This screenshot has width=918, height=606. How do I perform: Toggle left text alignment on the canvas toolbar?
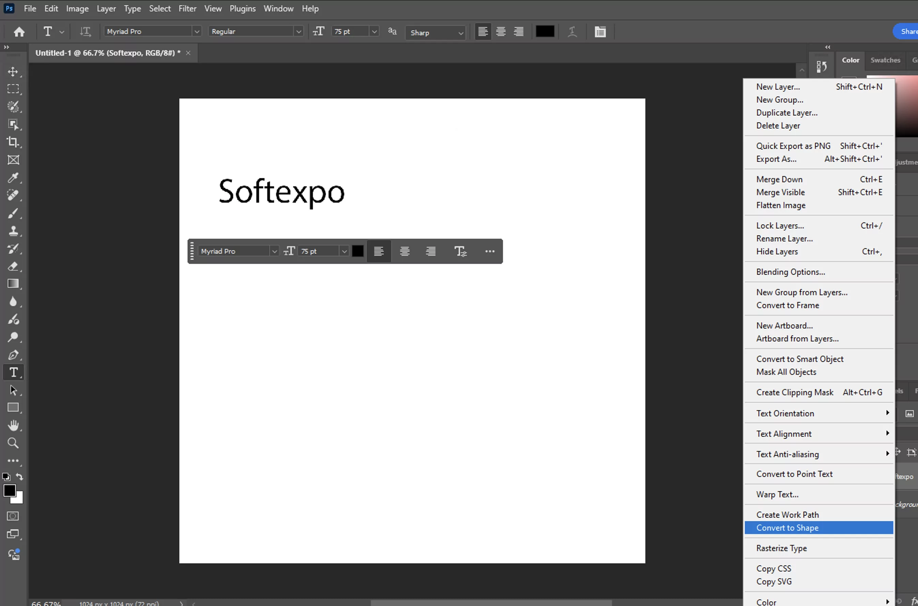point(379,251)
